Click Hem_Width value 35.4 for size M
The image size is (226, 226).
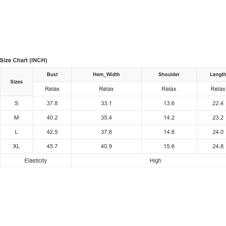tap(106, 118)
